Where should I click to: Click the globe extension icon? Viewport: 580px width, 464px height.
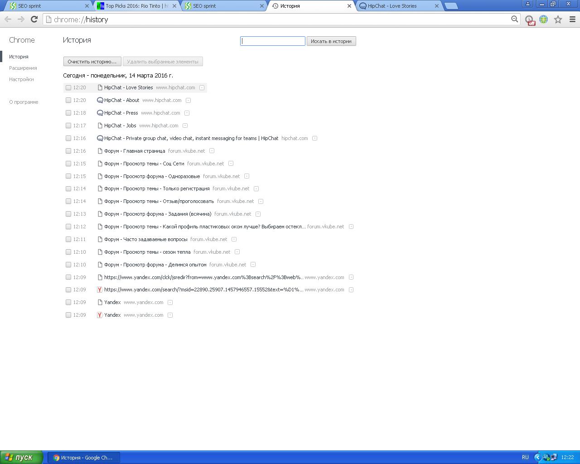point(543,19)
